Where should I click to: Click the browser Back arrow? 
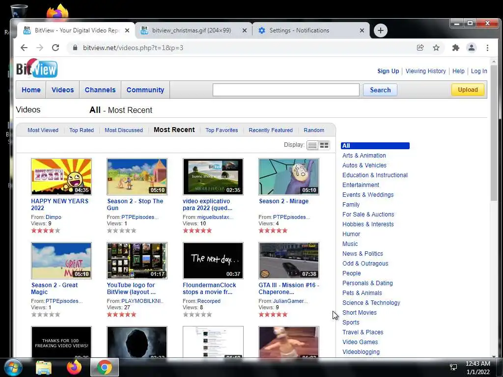coord(24,48)
